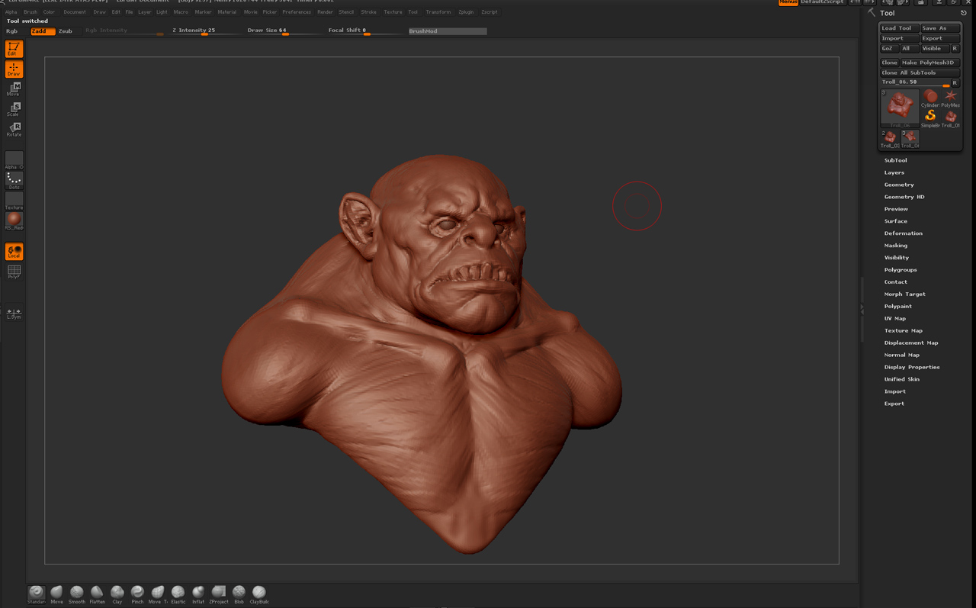Toggle L.Sym local symmetry
Viewport: 976px width, 608px height.
[x=14, y=313]
